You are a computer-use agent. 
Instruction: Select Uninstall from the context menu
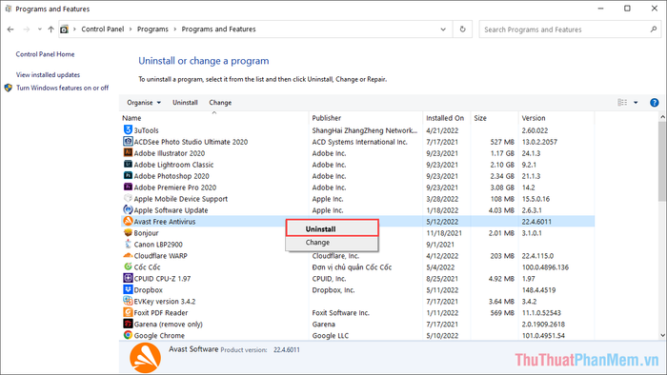[332, 229]
